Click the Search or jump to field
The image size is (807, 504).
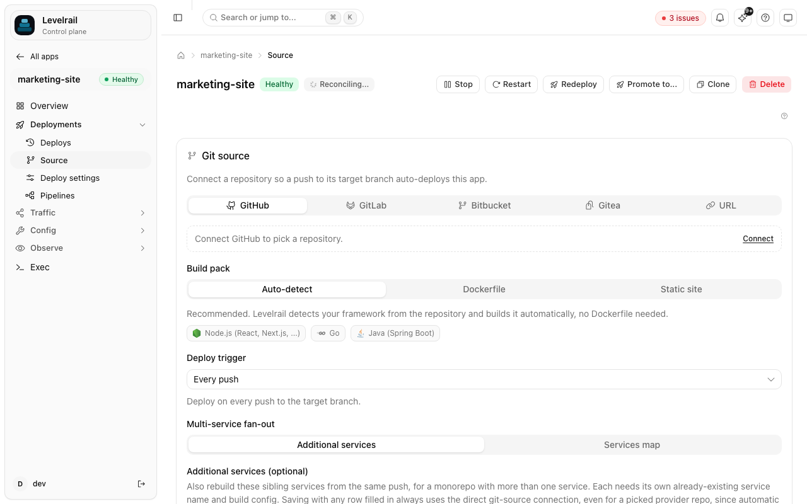(283, 18)
